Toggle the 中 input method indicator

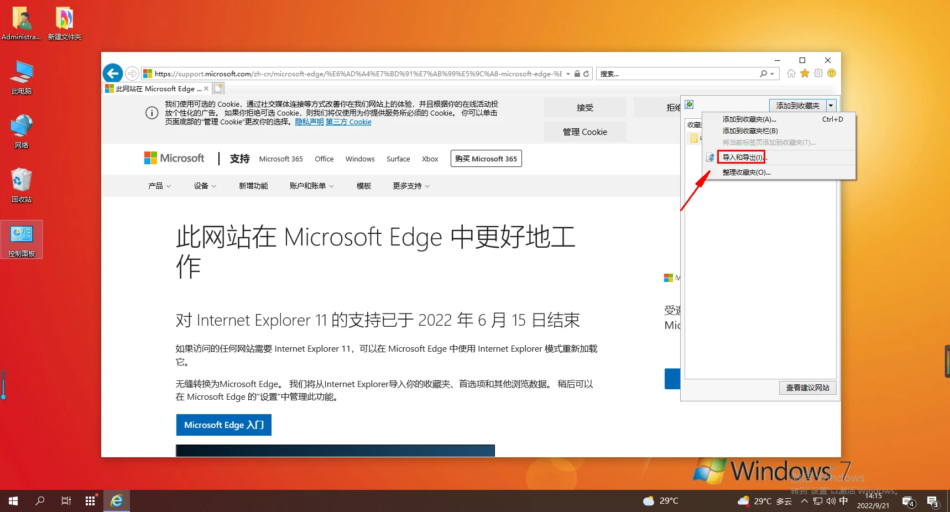tap(843, 501)
